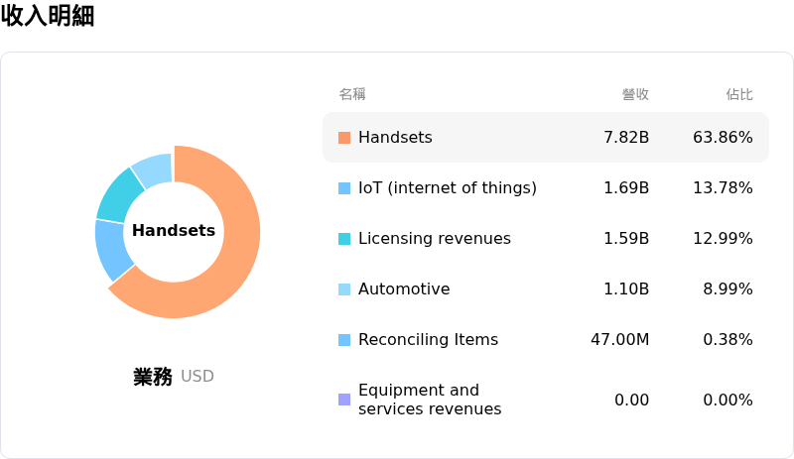Select the Reconciling Items label
This screenshot has height=459, width=794.
(428, 340)
